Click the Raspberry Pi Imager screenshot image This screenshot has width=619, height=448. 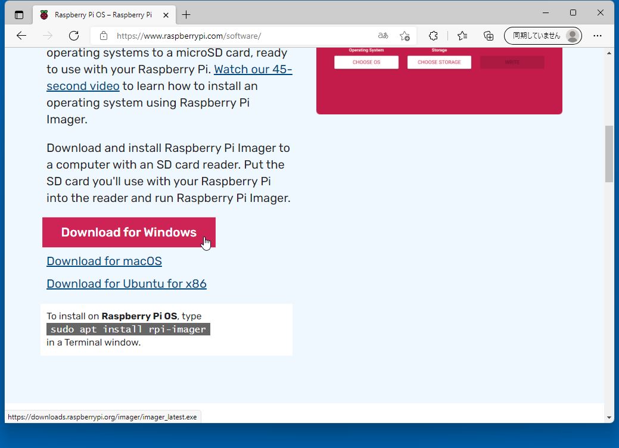tap(439, 81)
